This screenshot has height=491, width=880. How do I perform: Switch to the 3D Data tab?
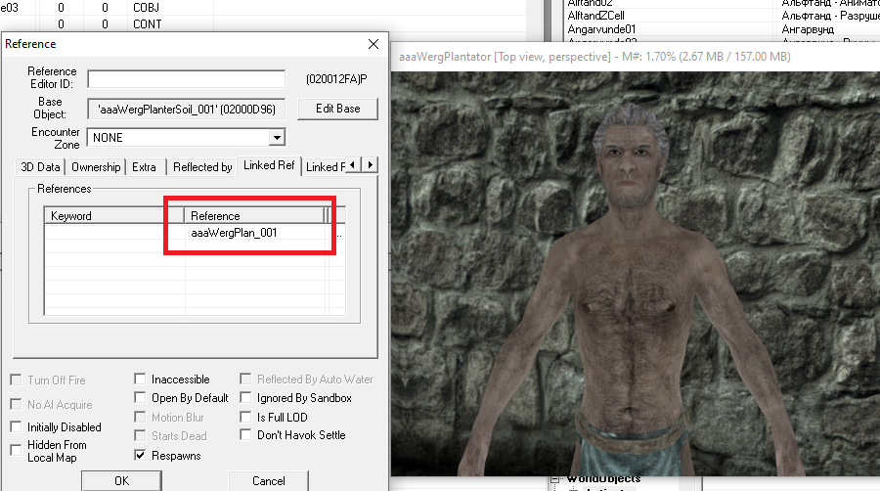pos(40,166)
